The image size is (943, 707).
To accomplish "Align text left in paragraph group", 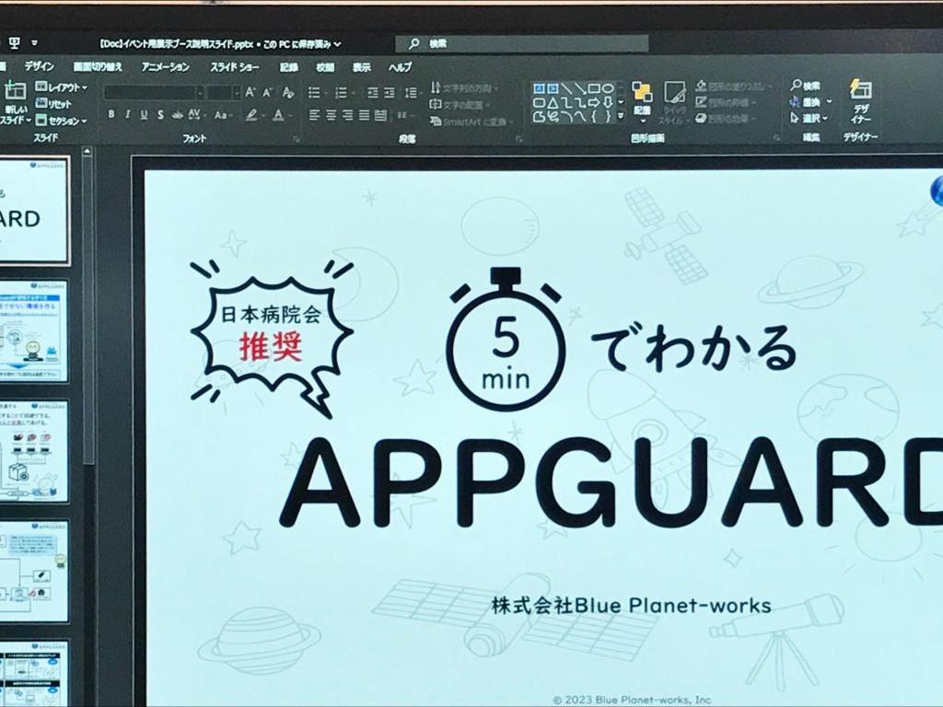I will 314,115.
